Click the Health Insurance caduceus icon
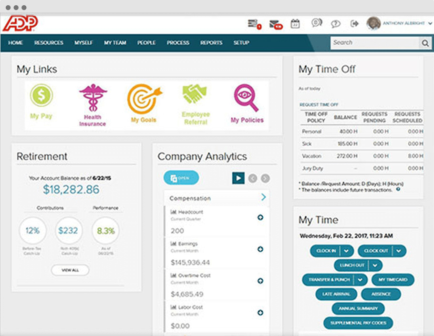The image size is (434, 336). pos(93,98)
